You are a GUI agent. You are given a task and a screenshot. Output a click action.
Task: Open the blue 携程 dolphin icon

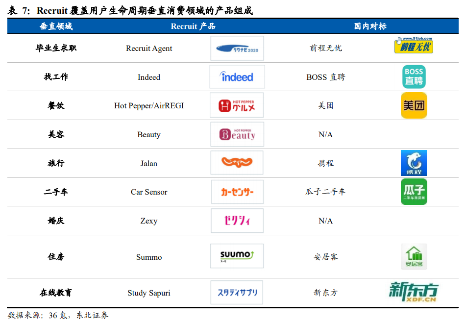[x=414, y=163]
